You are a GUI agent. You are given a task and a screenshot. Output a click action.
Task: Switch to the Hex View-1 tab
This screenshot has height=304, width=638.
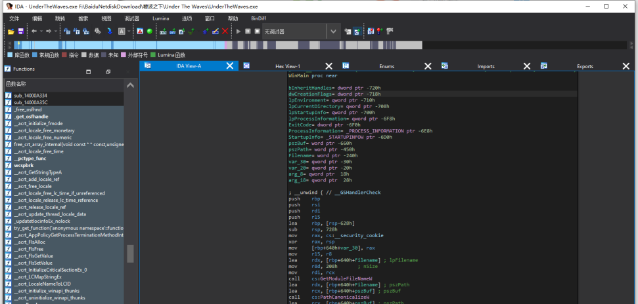pyautogui.click(x=288, y=66)
